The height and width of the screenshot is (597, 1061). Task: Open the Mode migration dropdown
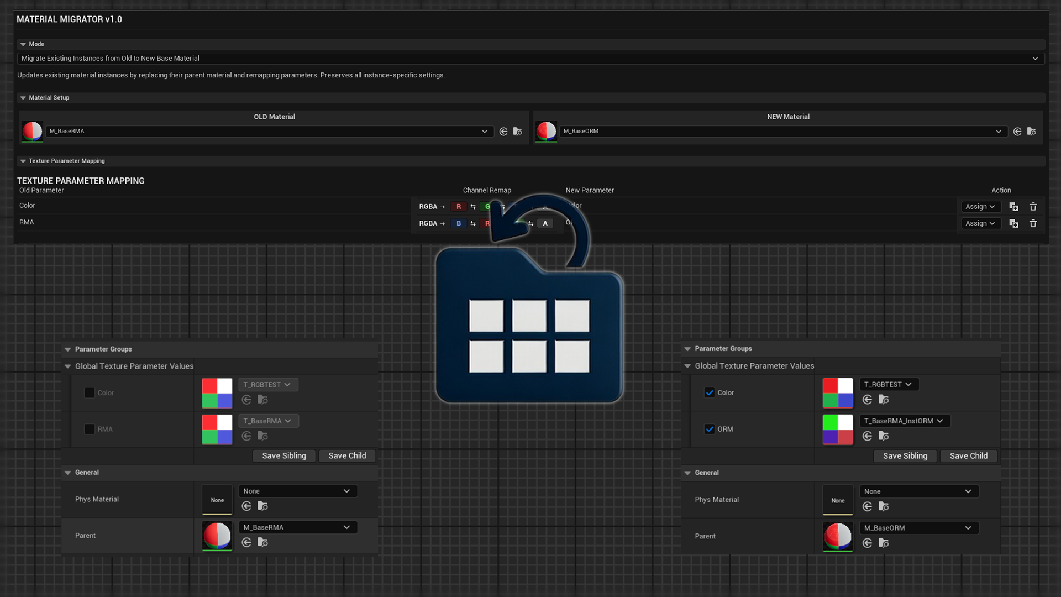pyautogui.click(x=530, y=58)
